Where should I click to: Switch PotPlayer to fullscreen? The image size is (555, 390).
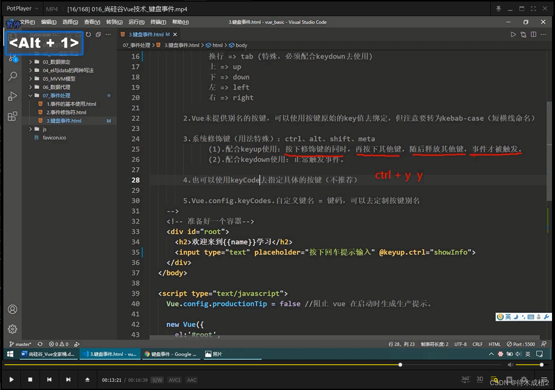pos(533,9)
